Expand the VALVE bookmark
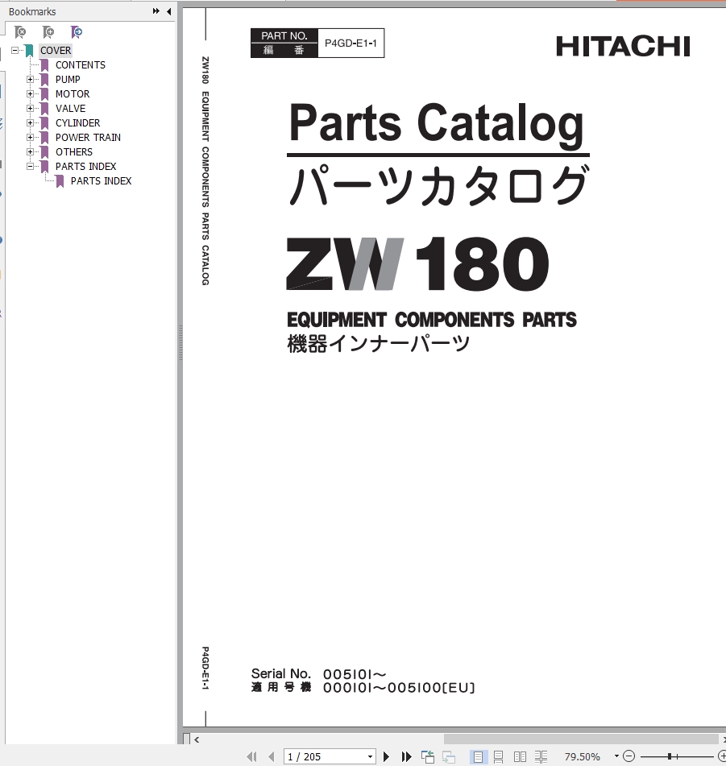 coord(31,109)
